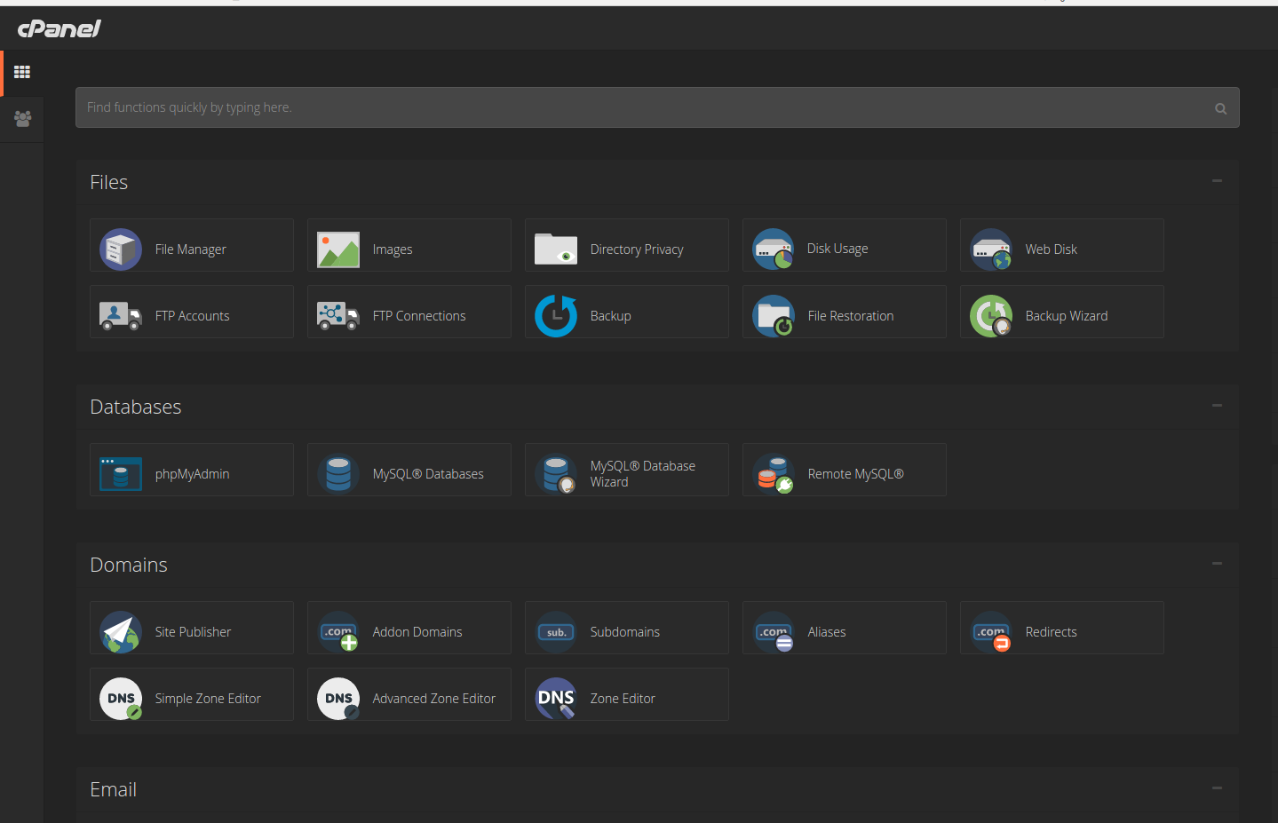Click the Zone Editor DNS icon
The height and width of the screenshot is (823, 1278).
556,699
